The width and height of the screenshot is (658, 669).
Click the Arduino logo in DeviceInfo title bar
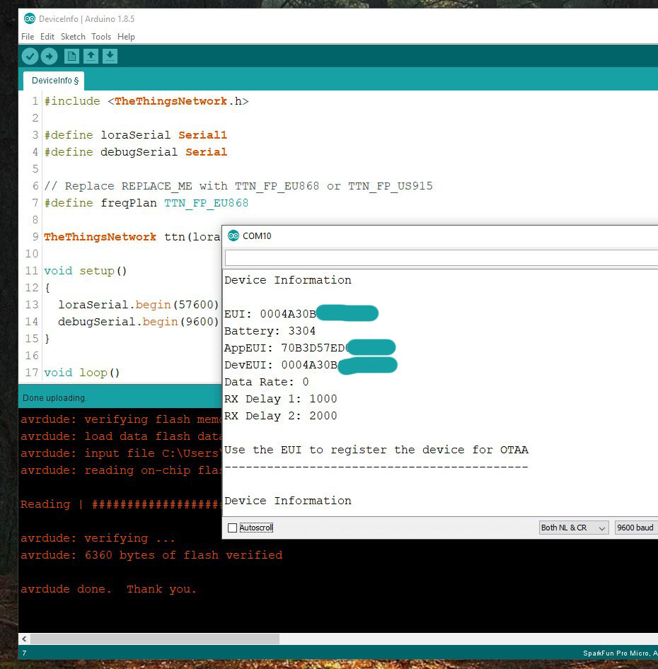click(30, 19)
